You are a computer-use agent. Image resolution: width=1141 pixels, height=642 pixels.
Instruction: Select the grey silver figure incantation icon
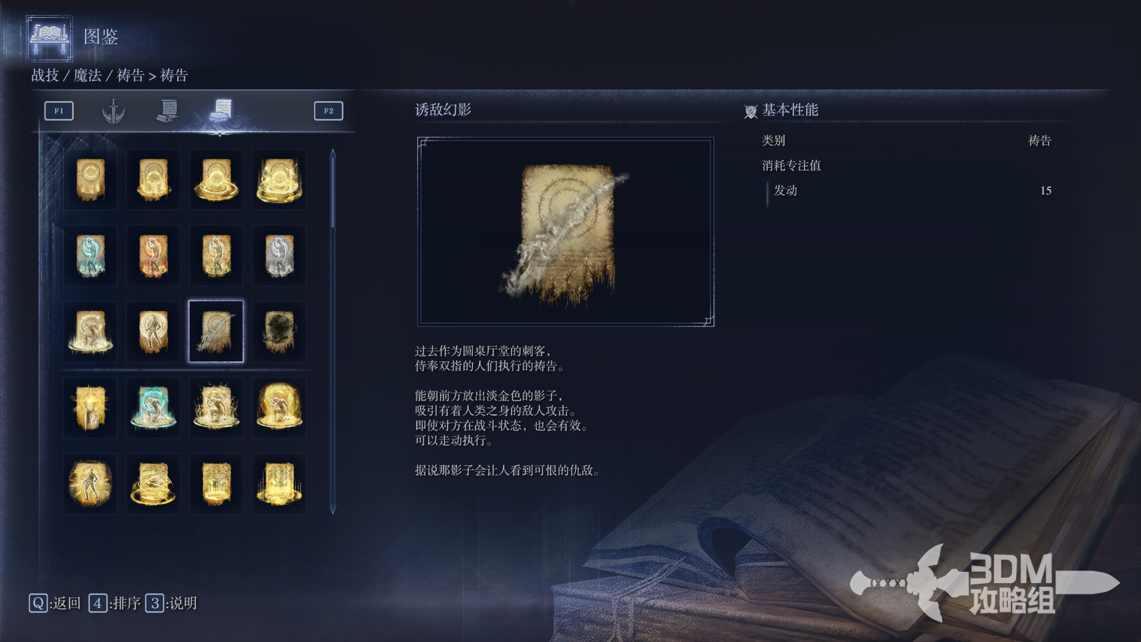(x=279, y=256)
